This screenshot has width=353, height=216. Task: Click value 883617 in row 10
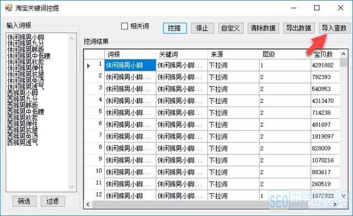pos(321,172)
